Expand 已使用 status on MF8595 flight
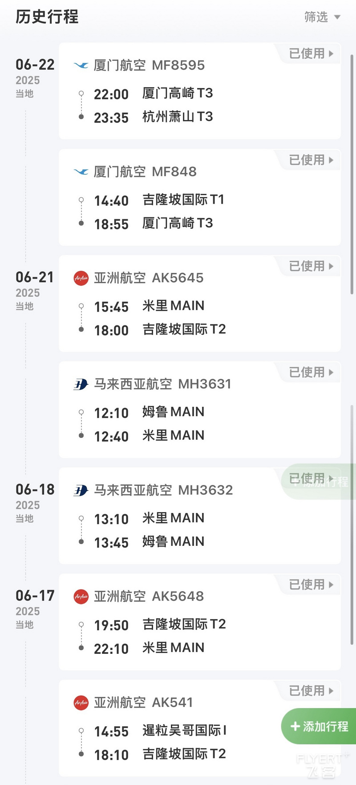The image size is (356, 785). pyautogui.click(x=311, y=54)
